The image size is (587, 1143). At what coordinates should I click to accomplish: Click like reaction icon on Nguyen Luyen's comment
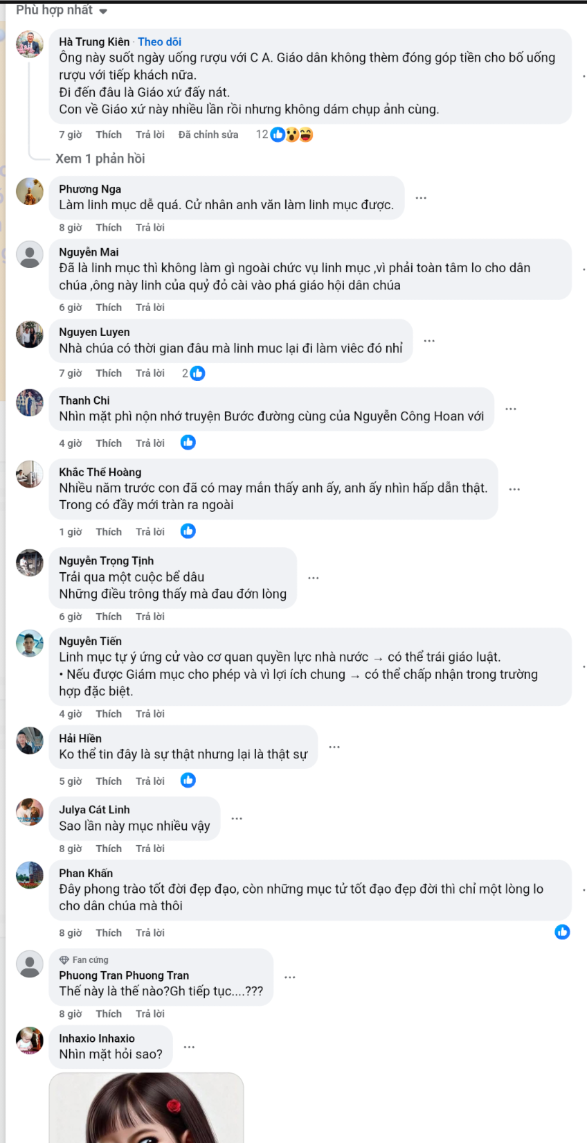[197, 373]
